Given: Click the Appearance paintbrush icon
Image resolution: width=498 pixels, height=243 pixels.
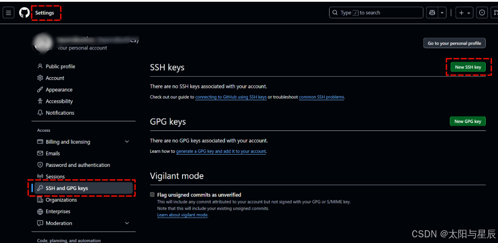Looking at the screenshot, I should pyautogui.click(x=40, y=90).
